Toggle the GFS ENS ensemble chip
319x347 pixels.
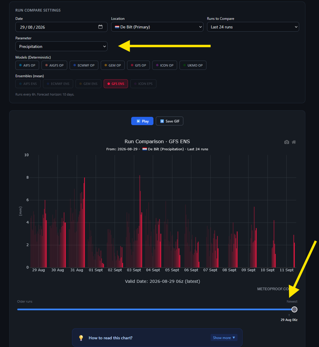[116, 84]
